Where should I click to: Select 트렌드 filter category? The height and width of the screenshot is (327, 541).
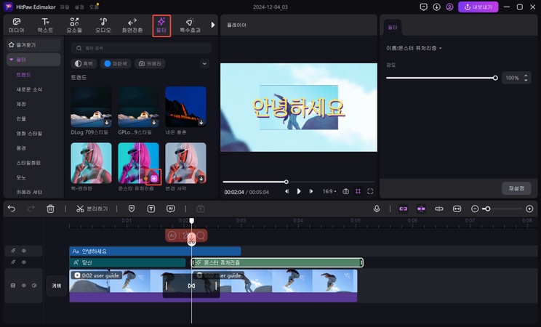pyautogui.click(x=23, y=75)
